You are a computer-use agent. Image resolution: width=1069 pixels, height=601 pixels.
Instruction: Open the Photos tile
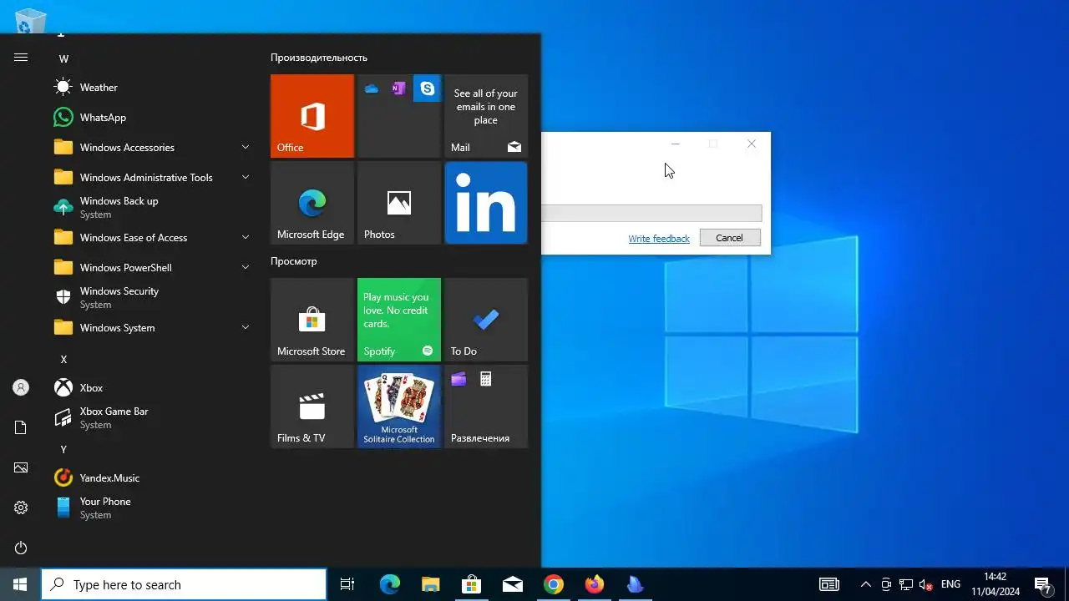pyautogui.click(x=399, y=203)
